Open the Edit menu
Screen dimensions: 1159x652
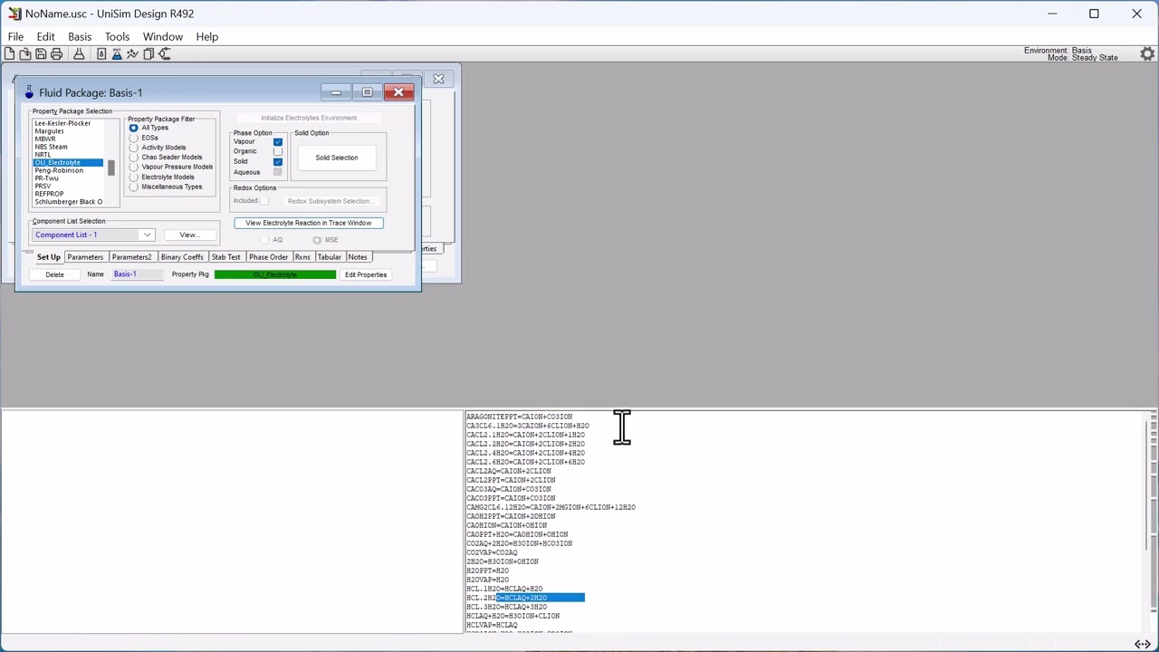(45, 36)
